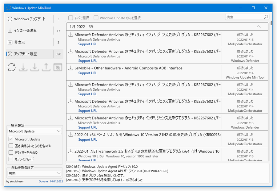Image resolution: width=277 pixels, height=191 pixels.
Task: Click the Windows Update MiniTool title icon
Action: pos(9,8)
